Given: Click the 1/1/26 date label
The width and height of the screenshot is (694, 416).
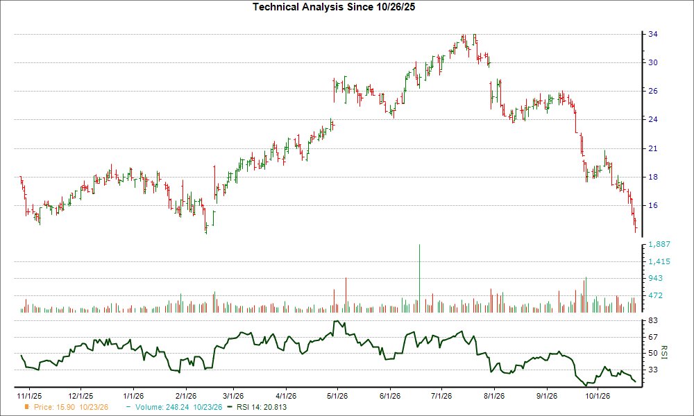Looking at the screenshot, I should click(133, 396).
